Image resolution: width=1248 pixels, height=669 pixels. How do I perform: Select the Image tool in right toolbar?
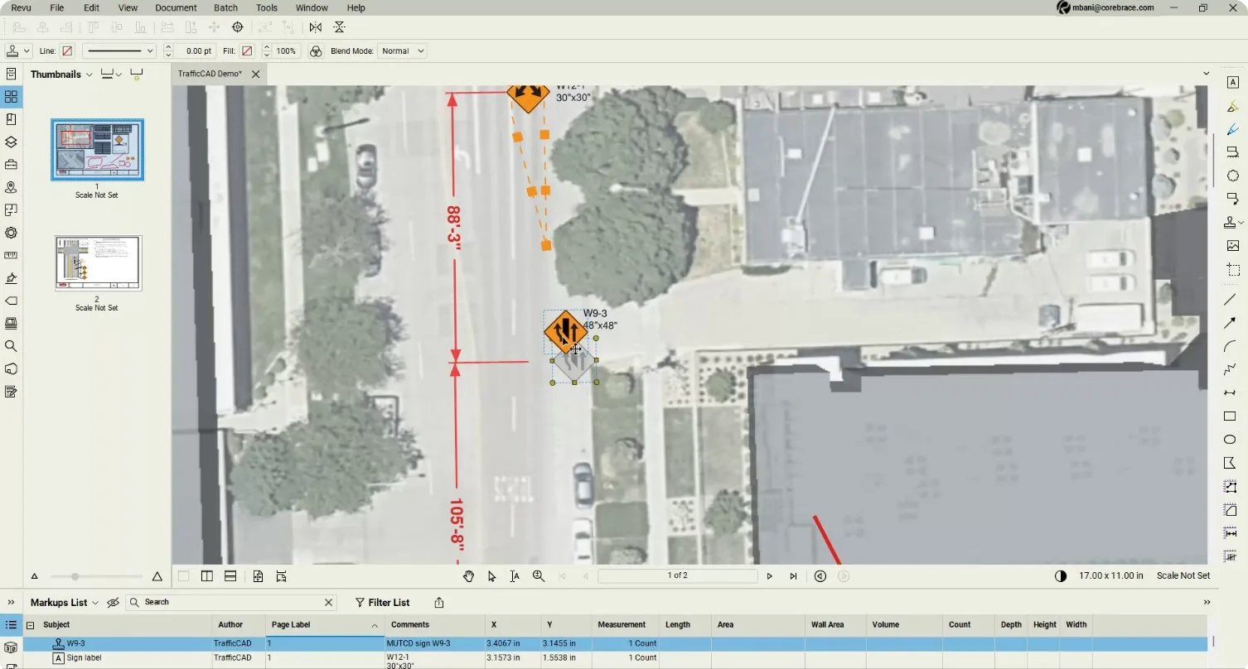[1232, 246]
